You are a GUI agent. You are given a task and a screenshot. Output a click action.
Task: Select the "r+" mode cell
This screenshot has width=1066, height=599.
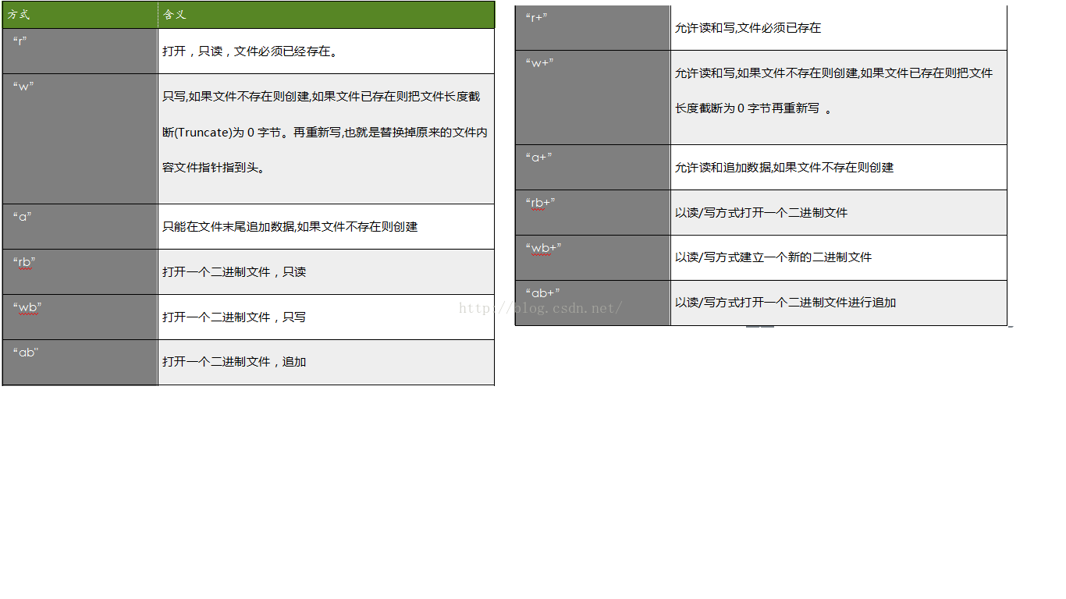pyautogui.click(x=592, y=28)
